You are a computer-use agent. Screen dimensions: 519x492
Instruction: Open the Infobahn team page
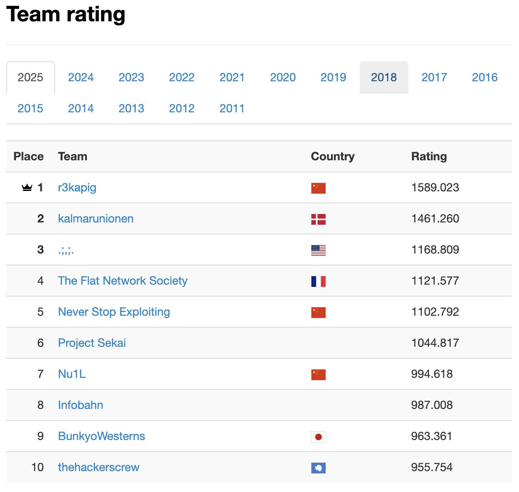pos(80,405)
